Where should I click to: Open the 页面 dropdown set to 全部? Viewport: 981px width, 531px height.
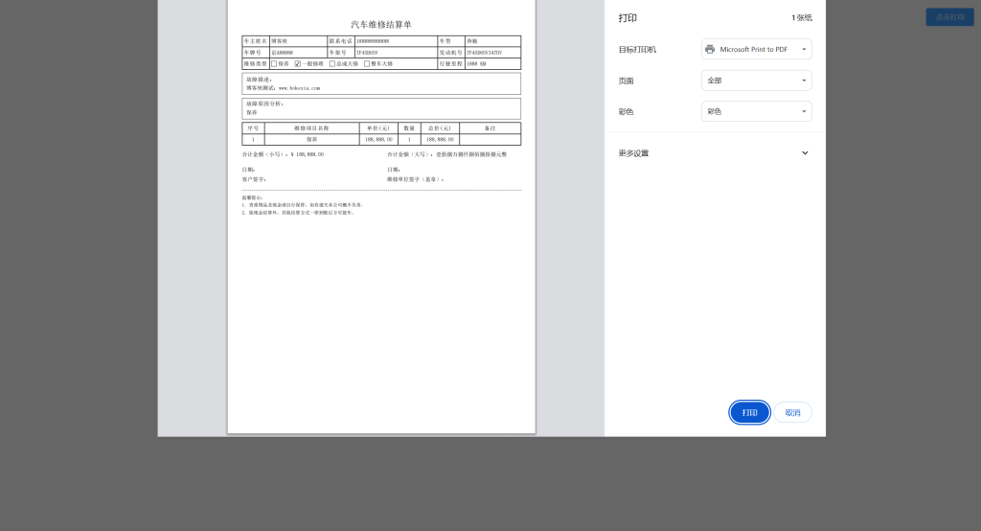pyautogui.click(x=757, y=81)
